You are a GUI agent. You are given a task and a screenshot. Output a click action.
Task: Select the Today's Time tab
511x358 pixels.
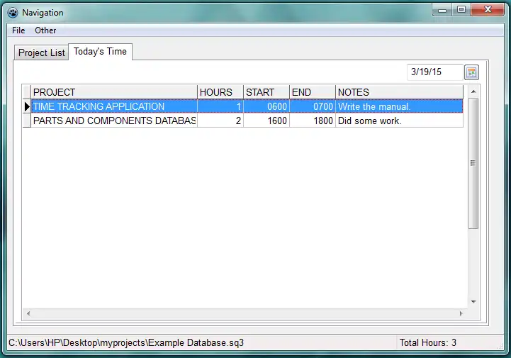pos(100,52)
